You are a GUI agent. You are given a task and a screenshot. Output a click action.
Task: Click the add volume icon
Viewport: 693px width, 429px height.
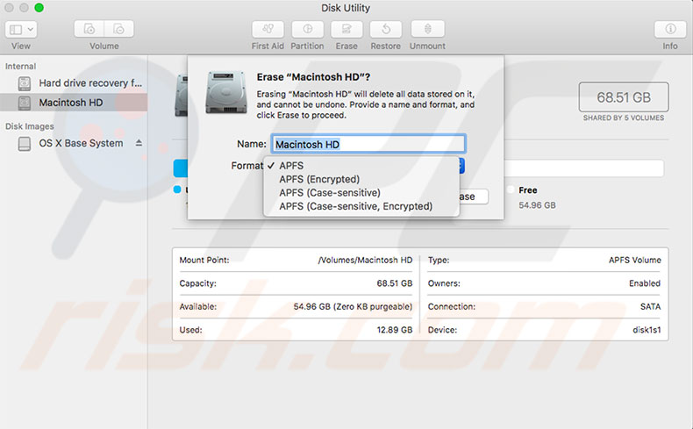pyautogui.click(x=89, y=29)
